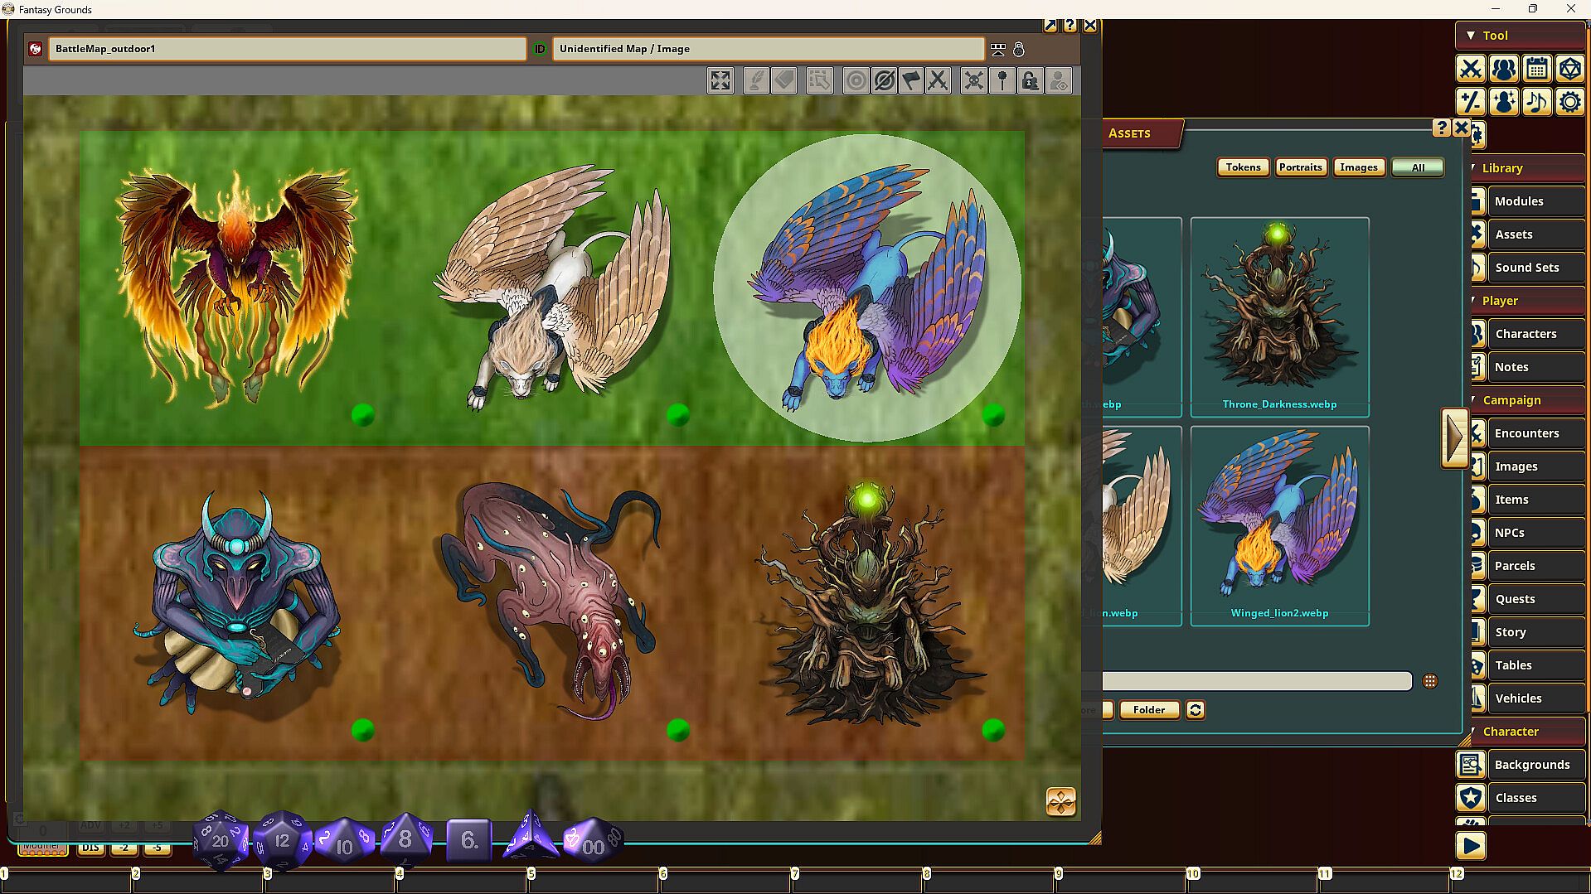This screenshot has height=894, width=1591.
Task: Click the grid icon beside Assets search field
Action: point(1429,681)
